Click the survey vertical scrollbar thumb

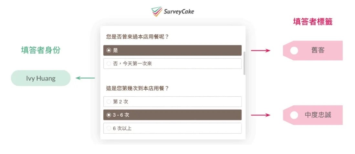pos(244,63)
